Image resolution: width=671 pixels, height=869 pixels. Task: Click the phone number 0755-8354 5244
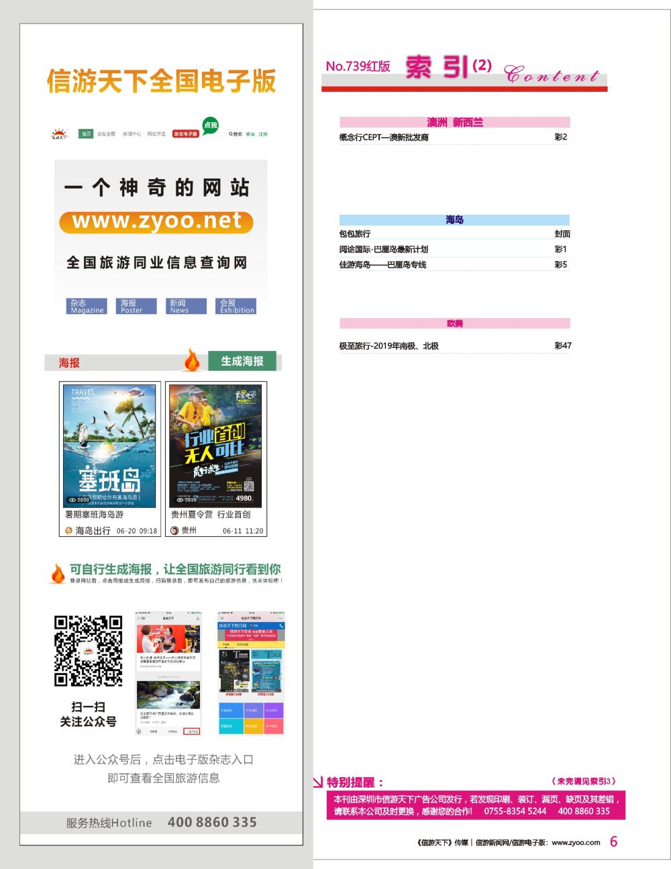515,811
